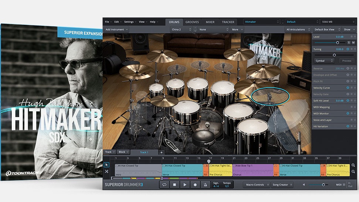Viewport: 359px width, 202px height.
Task: Adjust the Level slider handle
Action: (338, 43)
